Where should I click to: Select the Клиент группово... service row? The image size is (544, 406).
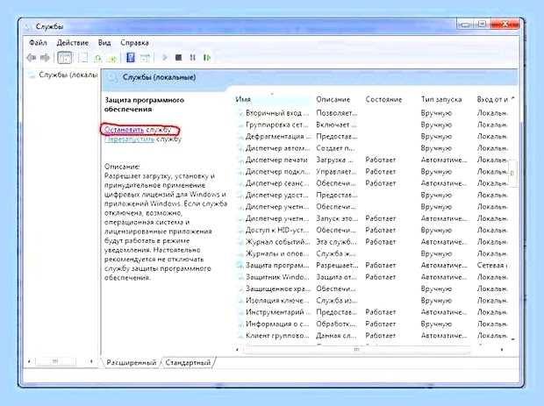coord(373,336)
